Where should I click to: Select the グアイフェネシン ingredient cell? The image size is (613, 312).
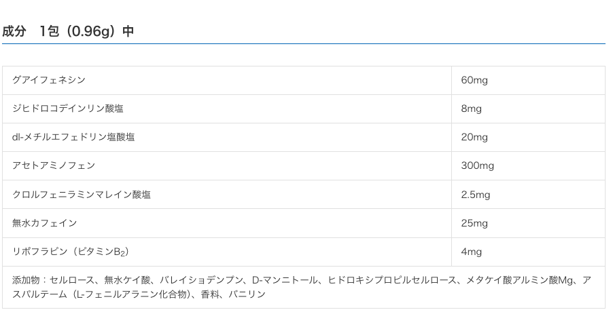click(x=49, y=80)
